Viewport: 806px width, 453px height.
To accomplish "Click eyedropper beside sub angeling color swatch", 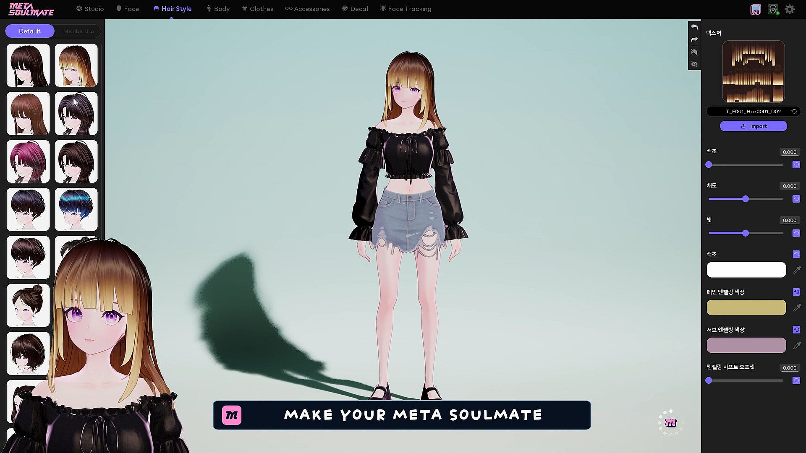I will coord(797,346).
